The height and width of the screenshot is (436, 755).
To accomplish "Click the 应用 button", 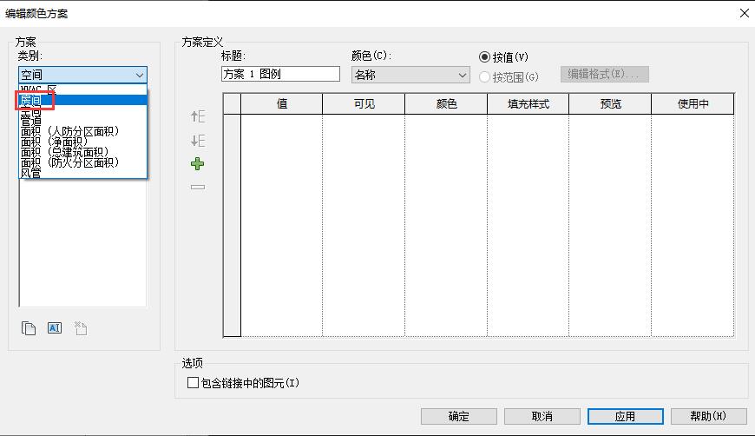I will pyautogui.click(x=626, y=416).
